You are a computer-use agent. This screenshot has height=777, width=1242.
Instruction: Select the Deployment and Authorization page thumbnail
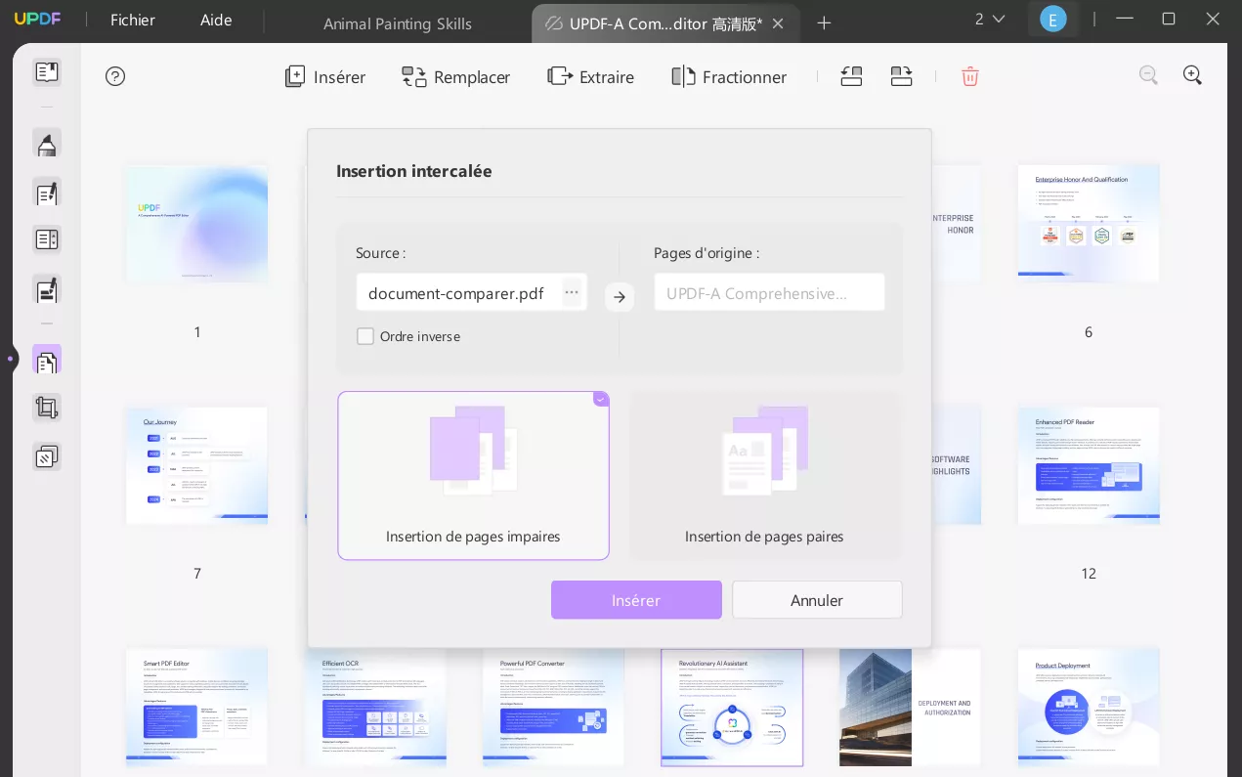tap(910, 708)
